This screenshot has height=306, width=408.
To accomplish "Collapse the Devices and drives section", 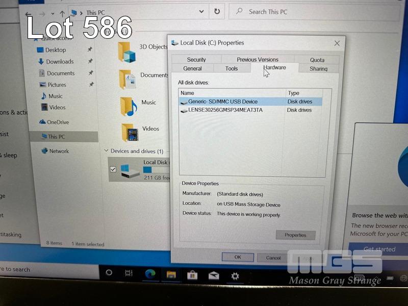I will click(x=106, y=151).
